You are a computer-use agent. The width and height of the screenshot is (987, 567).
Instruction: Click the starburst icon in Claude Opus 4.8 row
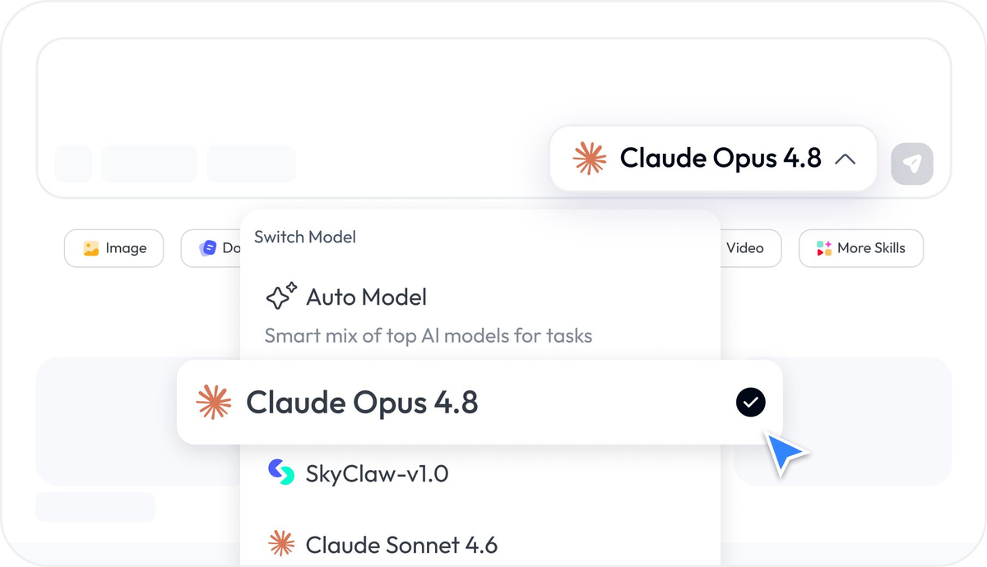[x=214, y=403]
